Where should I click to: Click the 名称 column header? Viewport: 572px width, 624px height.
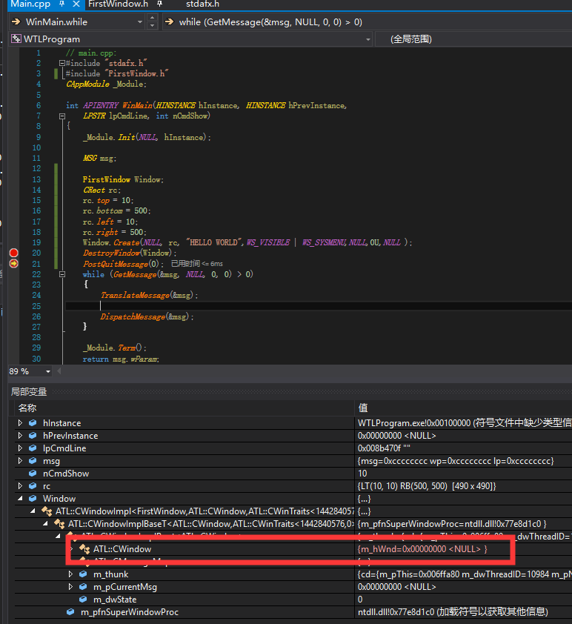pyautogui.click(x=28, y=408)
